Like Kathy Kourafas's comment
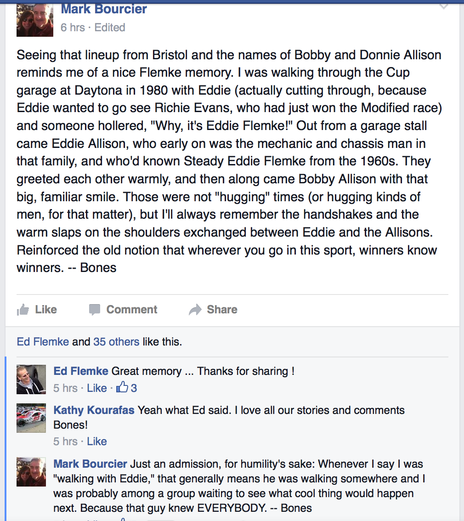The image size is (464, 521). point(97,441)
